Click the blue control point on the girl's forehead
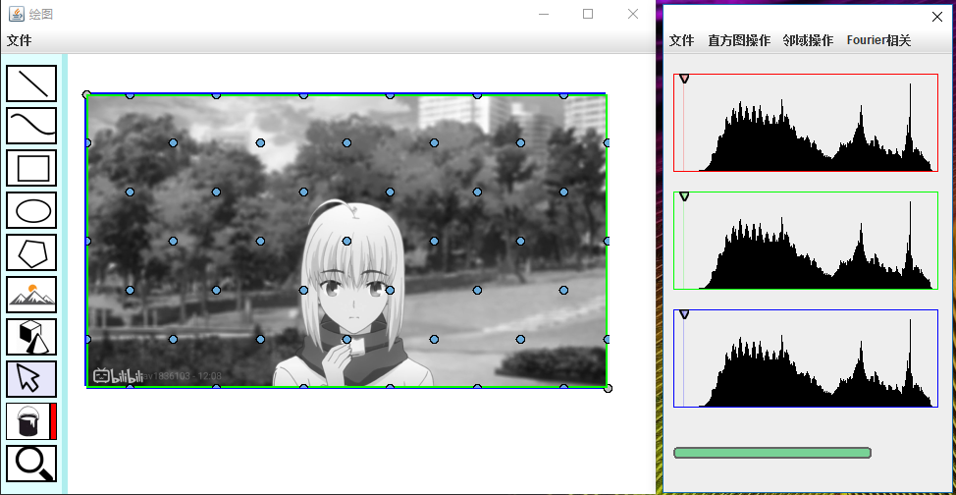956x495 pixels. pos(346,241)
